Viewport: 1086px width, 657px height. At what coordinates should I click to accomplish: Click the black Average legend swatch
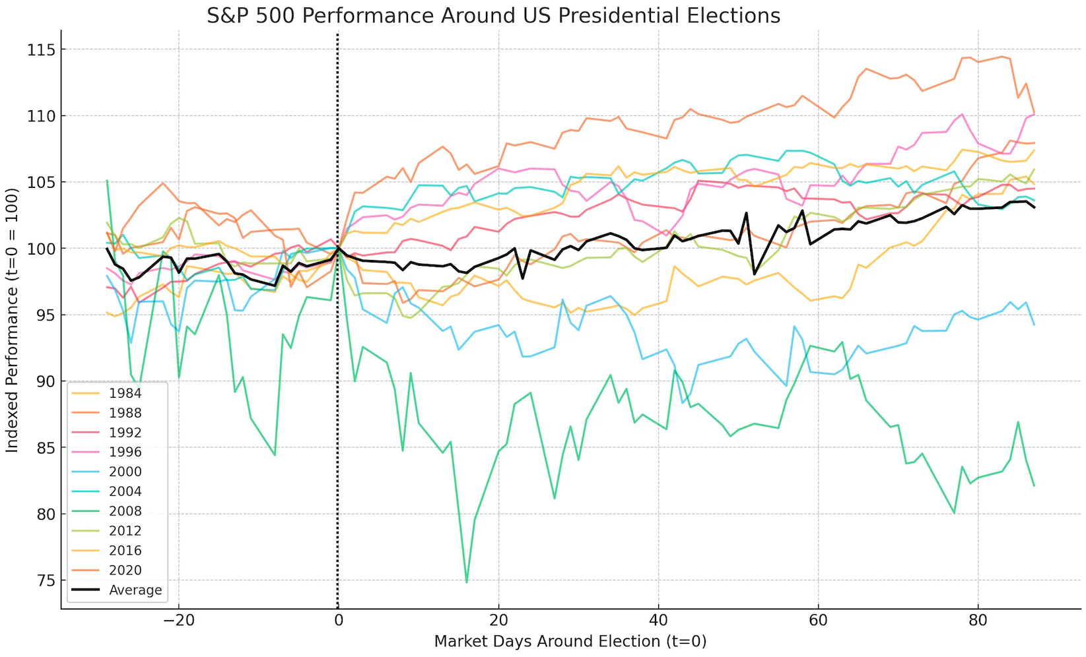[85, 590]
